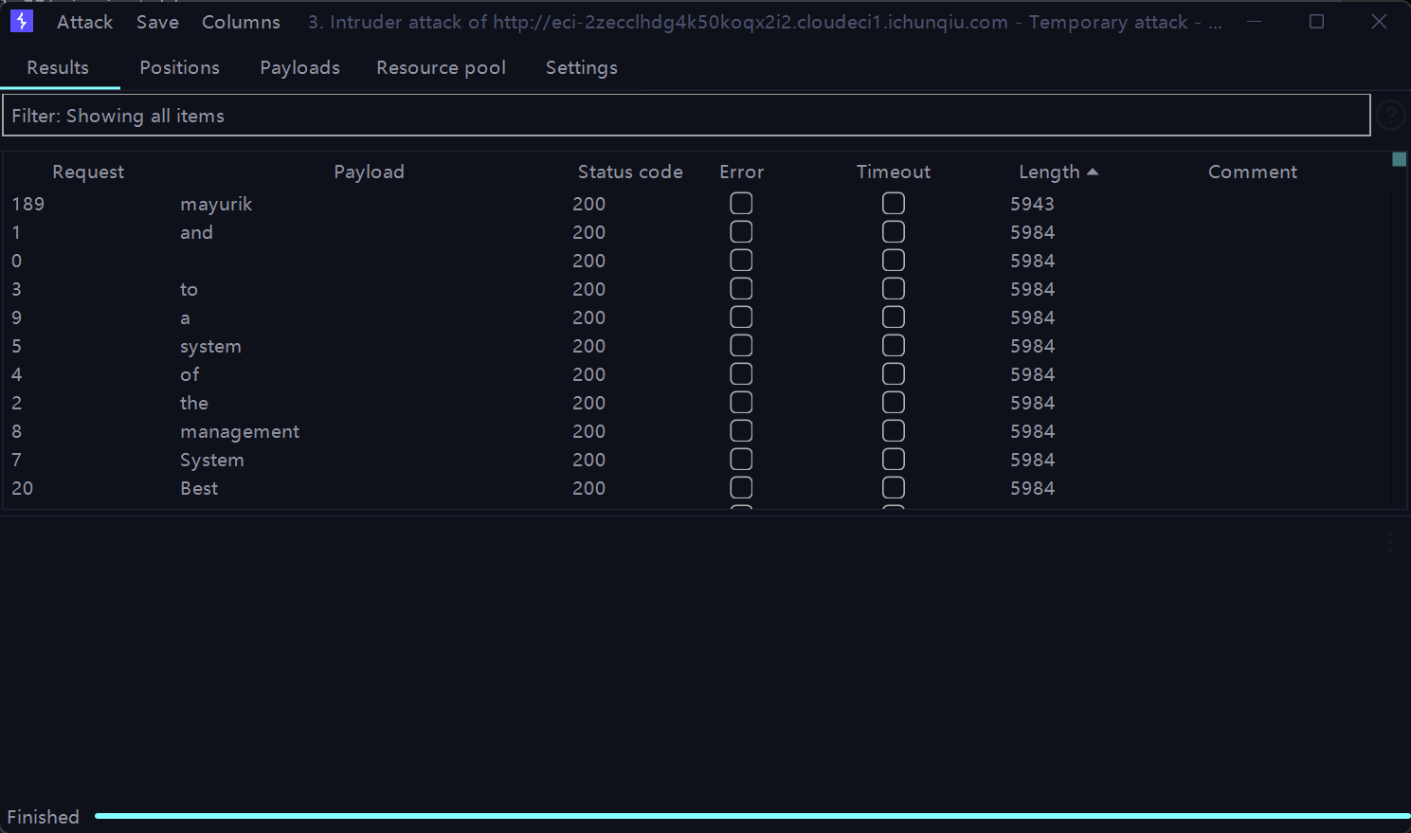Select request number 20

pyautogui.click(x=22, y=488)
